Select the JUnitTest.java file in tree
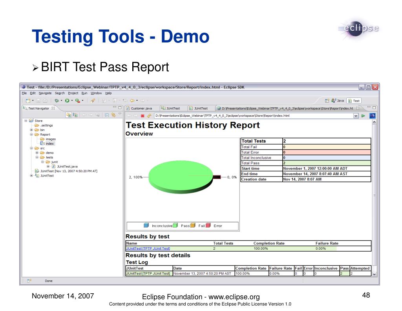The image size is (402, 311). (65, 166)
